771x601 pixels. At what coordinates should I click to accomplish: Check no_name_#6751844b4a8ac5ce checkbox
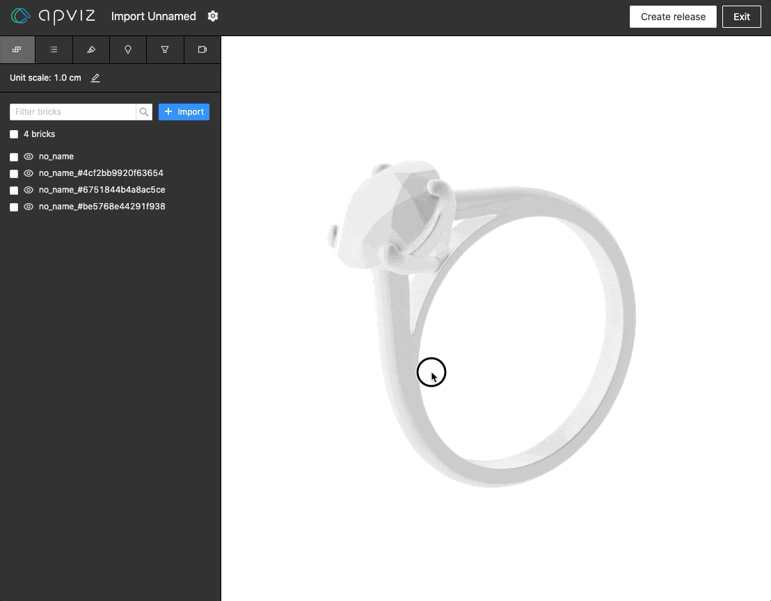coord(14,190)
